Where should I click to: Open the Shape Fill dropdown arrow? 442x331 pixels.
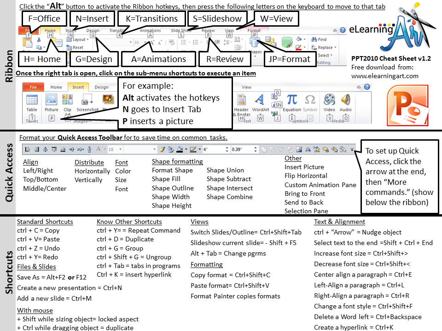click(x=186, y=149)
